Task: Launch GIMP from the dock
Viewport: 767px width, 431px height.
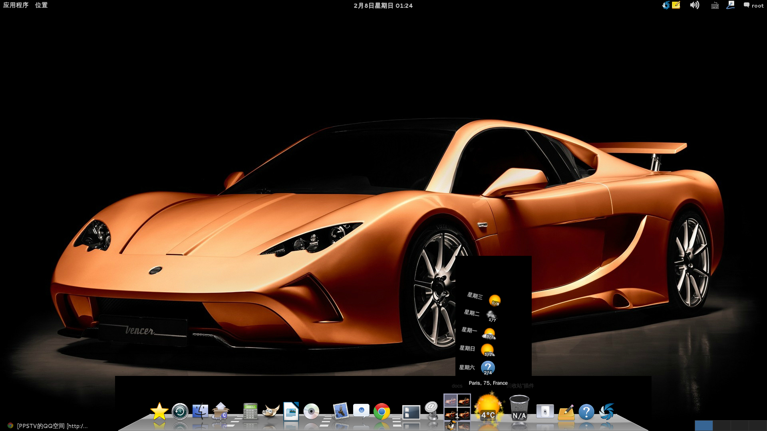Action: pyautogui.click(x=271, y=411)
